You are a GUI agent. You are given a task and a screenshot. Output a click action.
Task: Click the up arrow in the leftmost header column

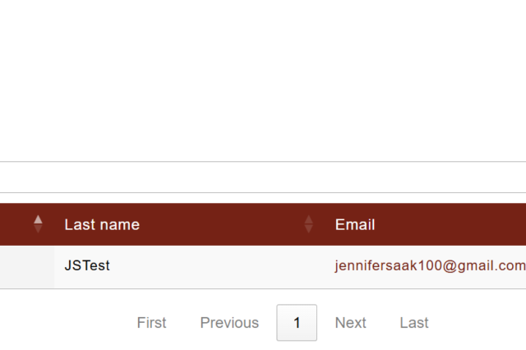38,219
